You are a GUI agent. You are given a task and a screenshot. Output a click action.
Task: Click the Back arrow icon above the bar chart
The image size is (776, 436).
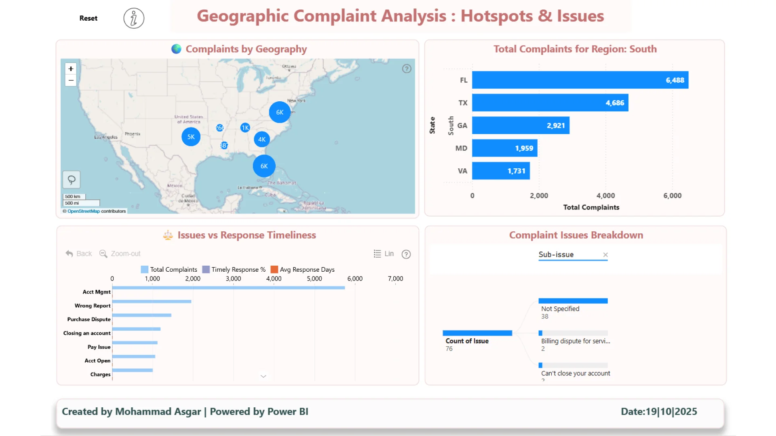[x=70, y=254]
